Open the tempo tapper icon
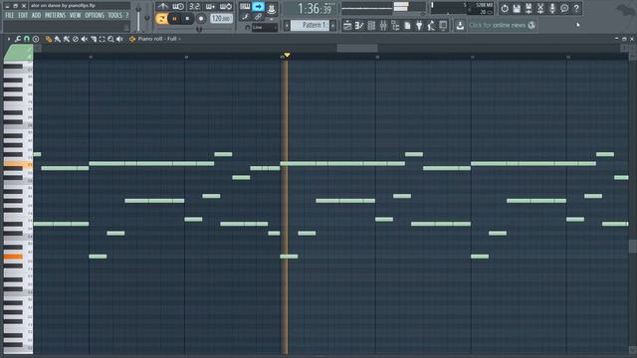 click(x=431, y=26)
